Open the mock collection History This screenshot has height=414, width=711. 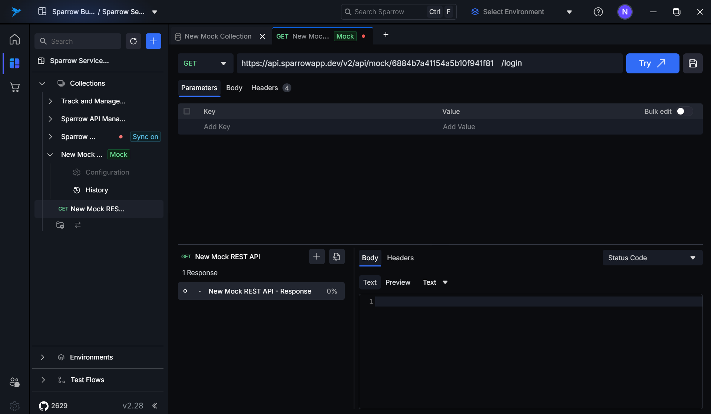point(97,190)
